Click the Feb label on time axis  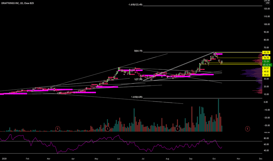coord(27,159)
